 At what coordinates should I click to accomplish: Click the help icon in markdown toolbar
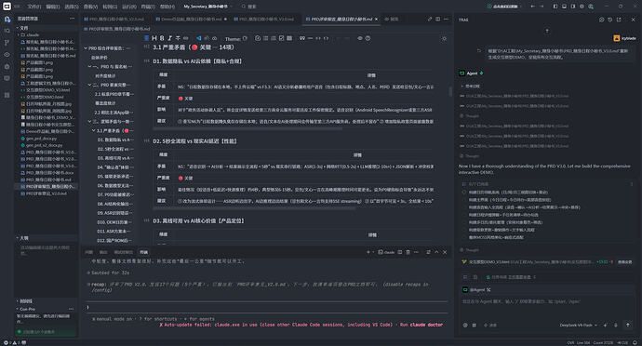point(368,38)
